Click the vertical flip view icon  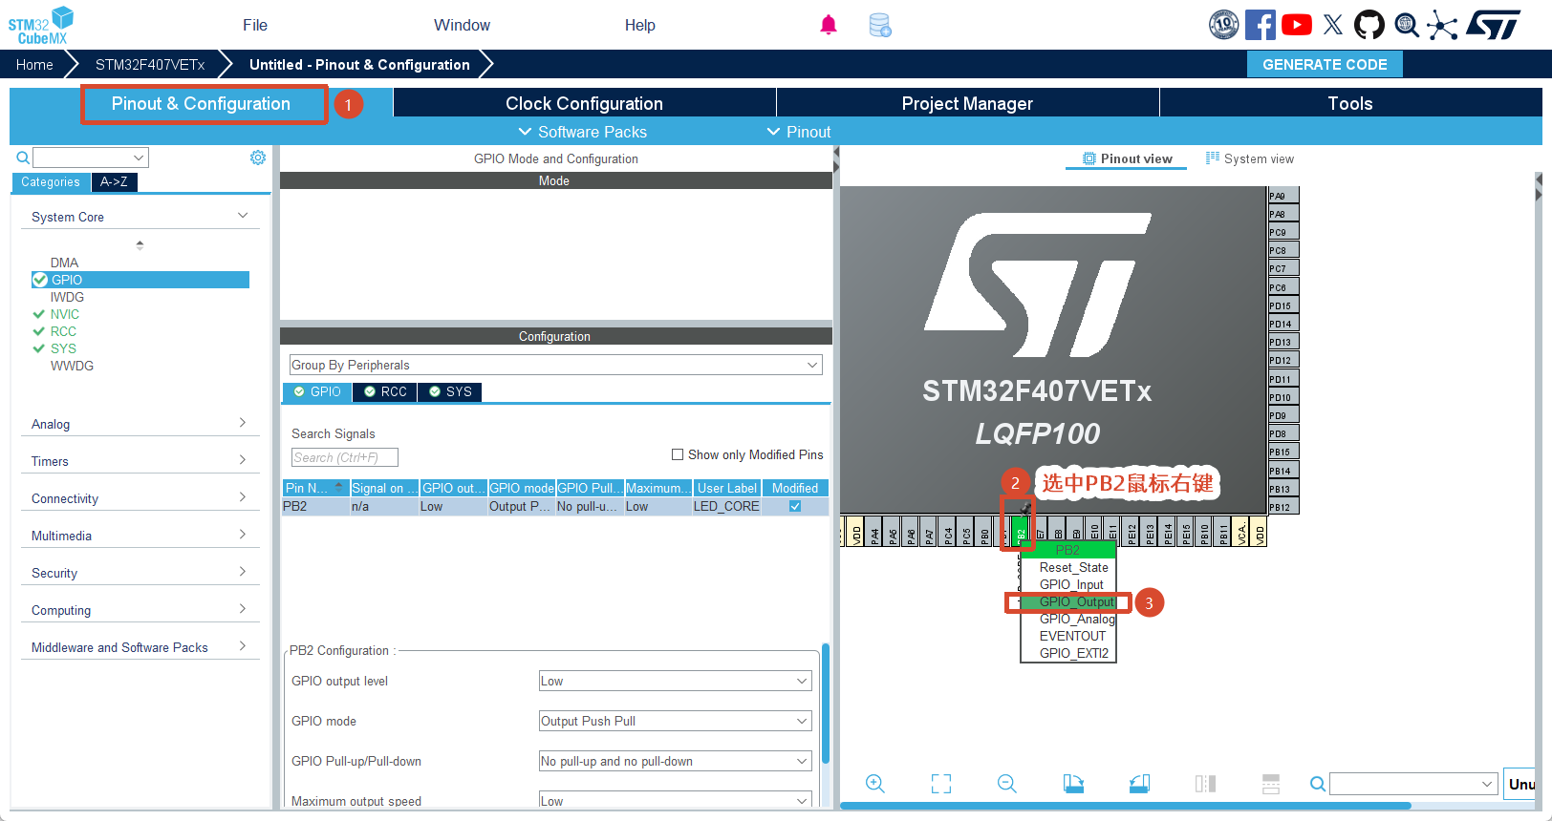point(1205,784)
